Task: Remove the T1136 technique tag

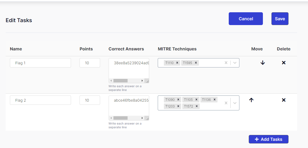Action: (215, 99)
